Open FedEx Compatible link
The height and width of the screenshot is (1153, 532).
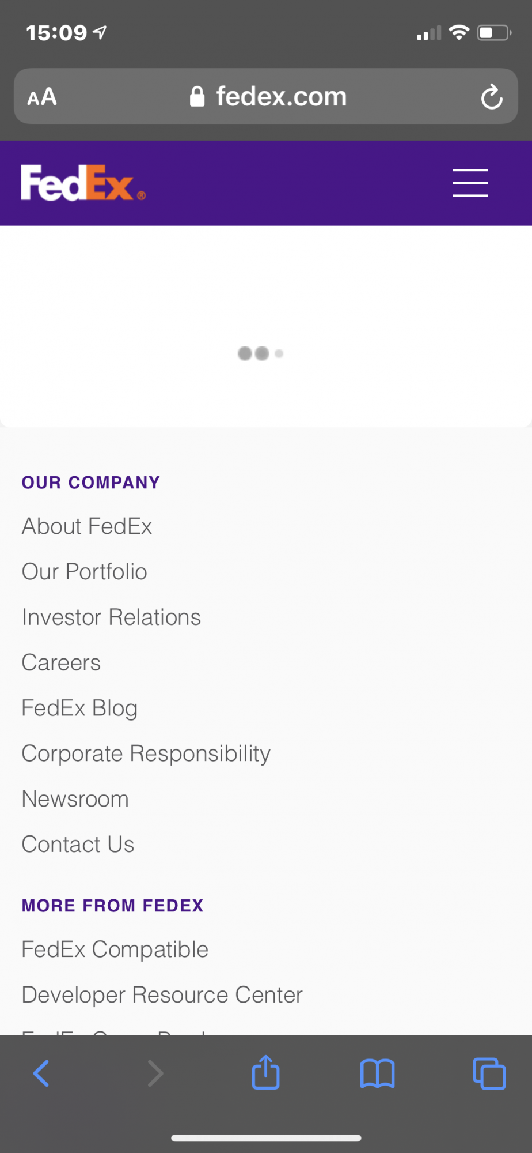[115, 949]
